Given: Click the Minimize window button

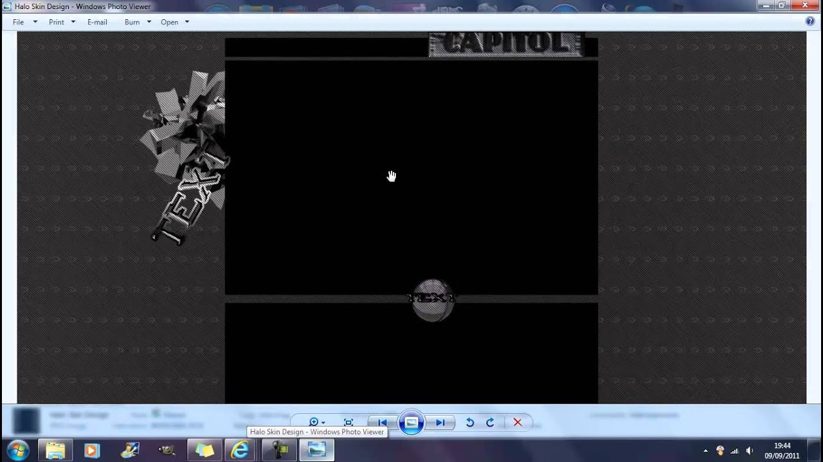Looking at the screenshot, I should click(766, 5).
